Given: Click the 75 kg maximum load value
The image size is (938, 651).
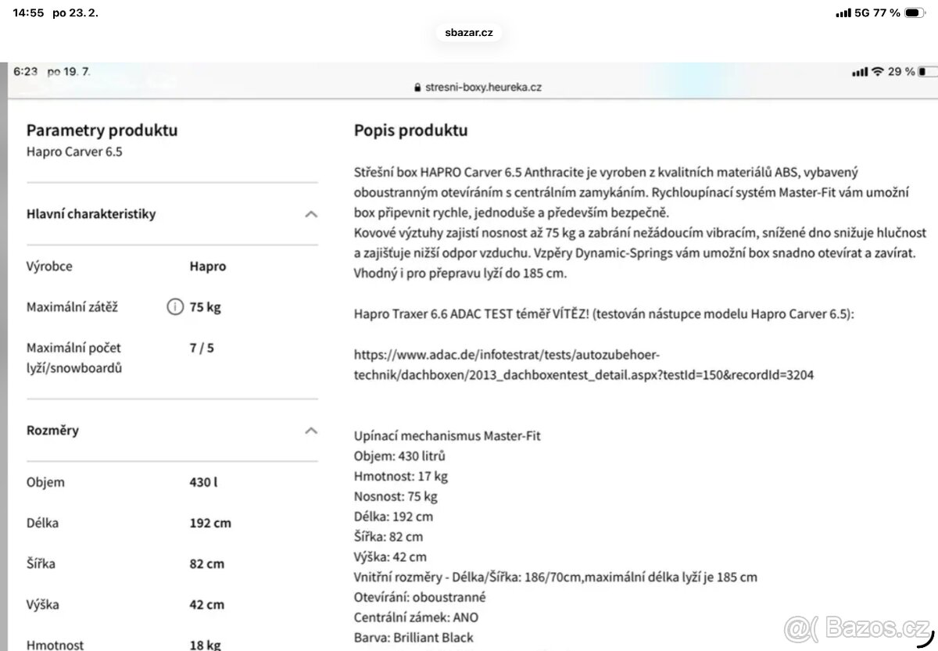Looking at the screenshot, I should (x=205, y=307).
